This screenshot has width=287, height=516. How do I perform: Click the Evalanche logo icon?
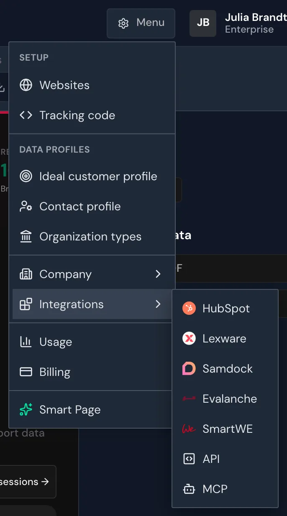189,399
